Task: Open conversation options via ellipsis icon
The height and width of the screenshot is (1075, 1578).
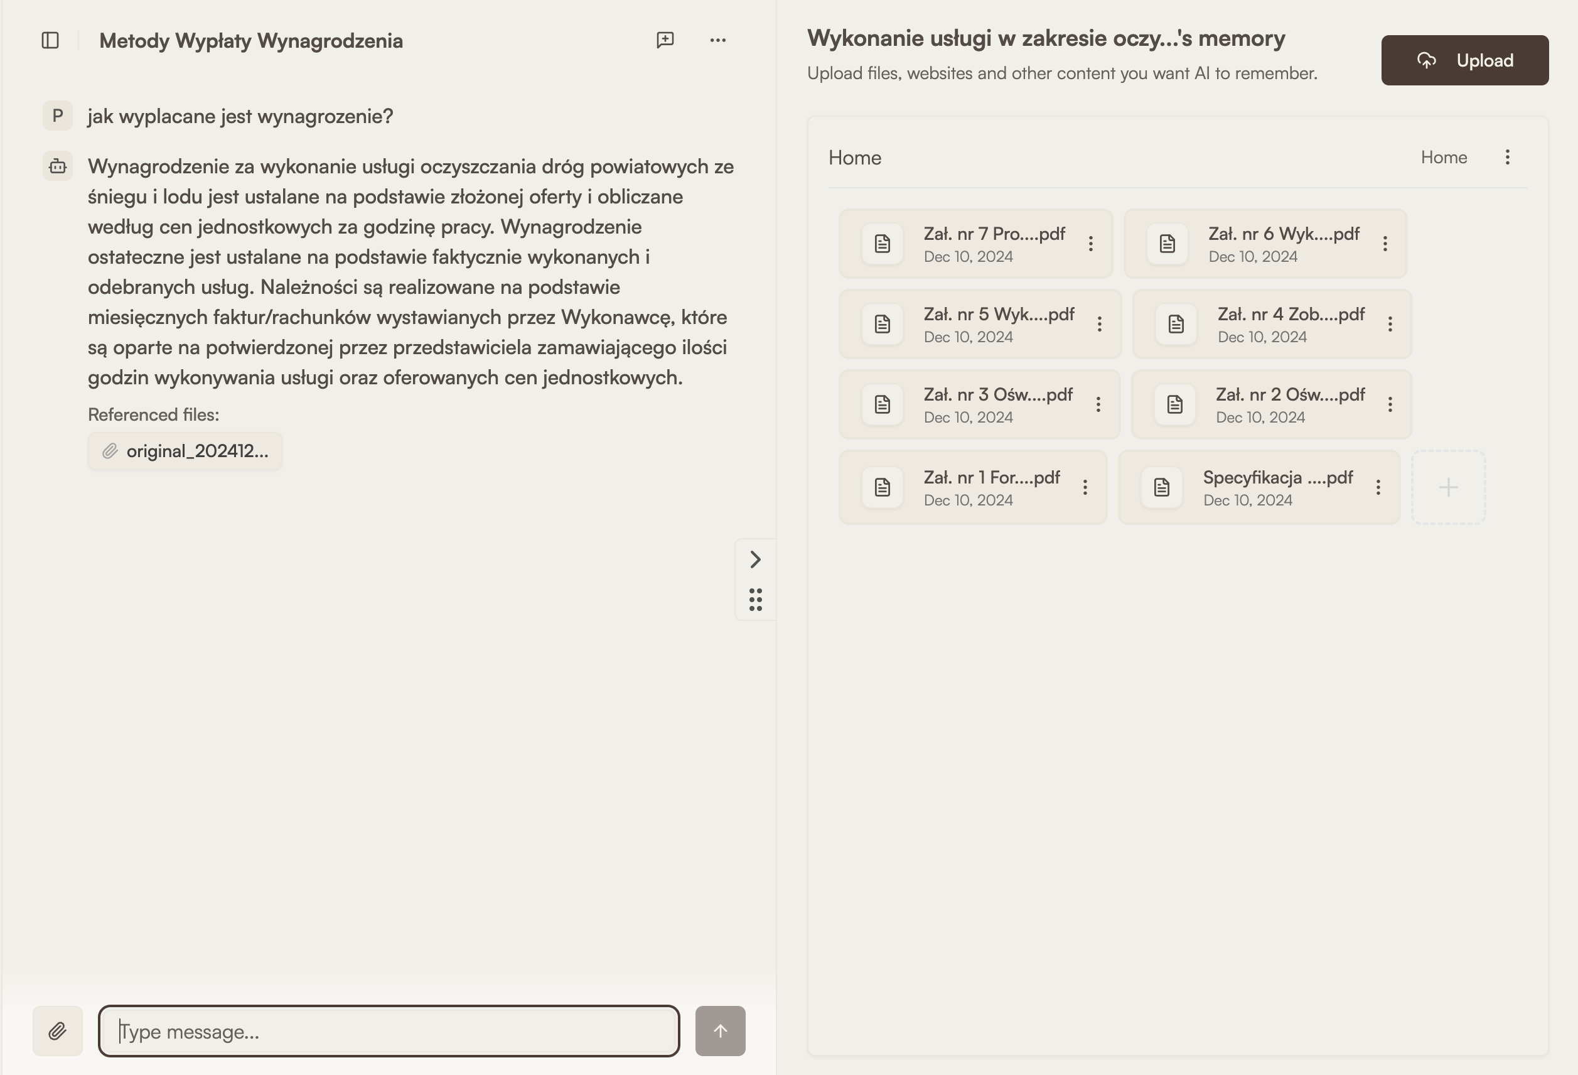Action: tap(717, 40)
